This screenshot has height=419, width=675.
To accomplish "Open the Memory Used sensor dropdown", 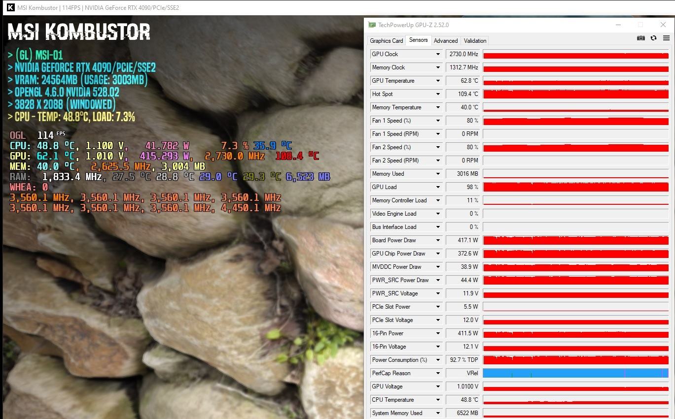I will [437, 174].
